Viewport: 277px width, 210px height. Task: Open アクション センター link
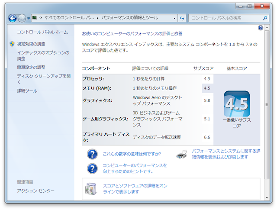point(35,191)
